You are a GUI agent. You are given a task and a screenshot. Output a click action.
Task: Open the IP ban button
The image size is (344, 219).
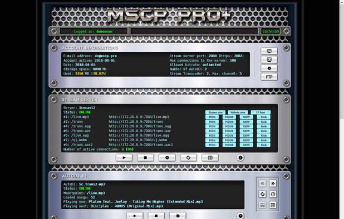(x=261, y=112)
